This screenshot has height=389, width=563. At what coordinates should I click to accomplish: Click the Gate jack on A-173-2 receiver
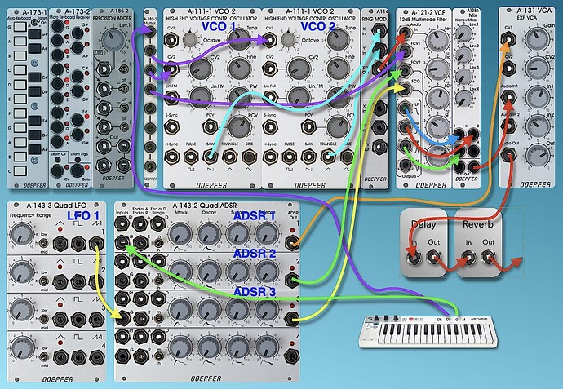coord(77,170)
